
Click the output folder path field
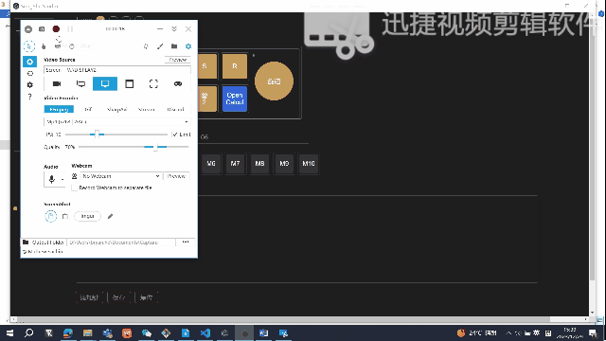[121, 242]
